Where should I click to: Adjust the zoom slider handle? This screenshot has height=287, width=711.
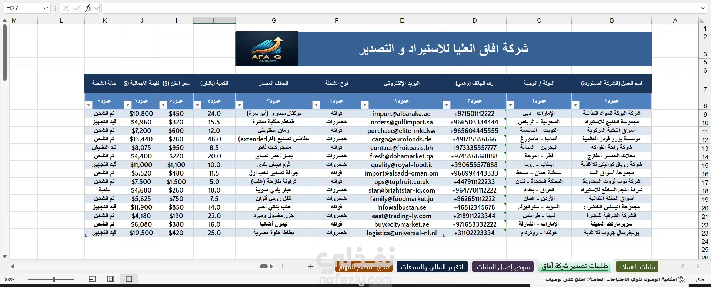54,279
